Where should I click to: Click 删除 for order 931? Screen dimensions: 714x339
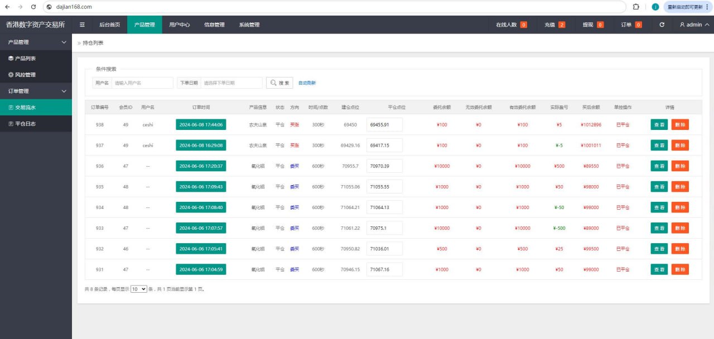(x=680, y=269)
